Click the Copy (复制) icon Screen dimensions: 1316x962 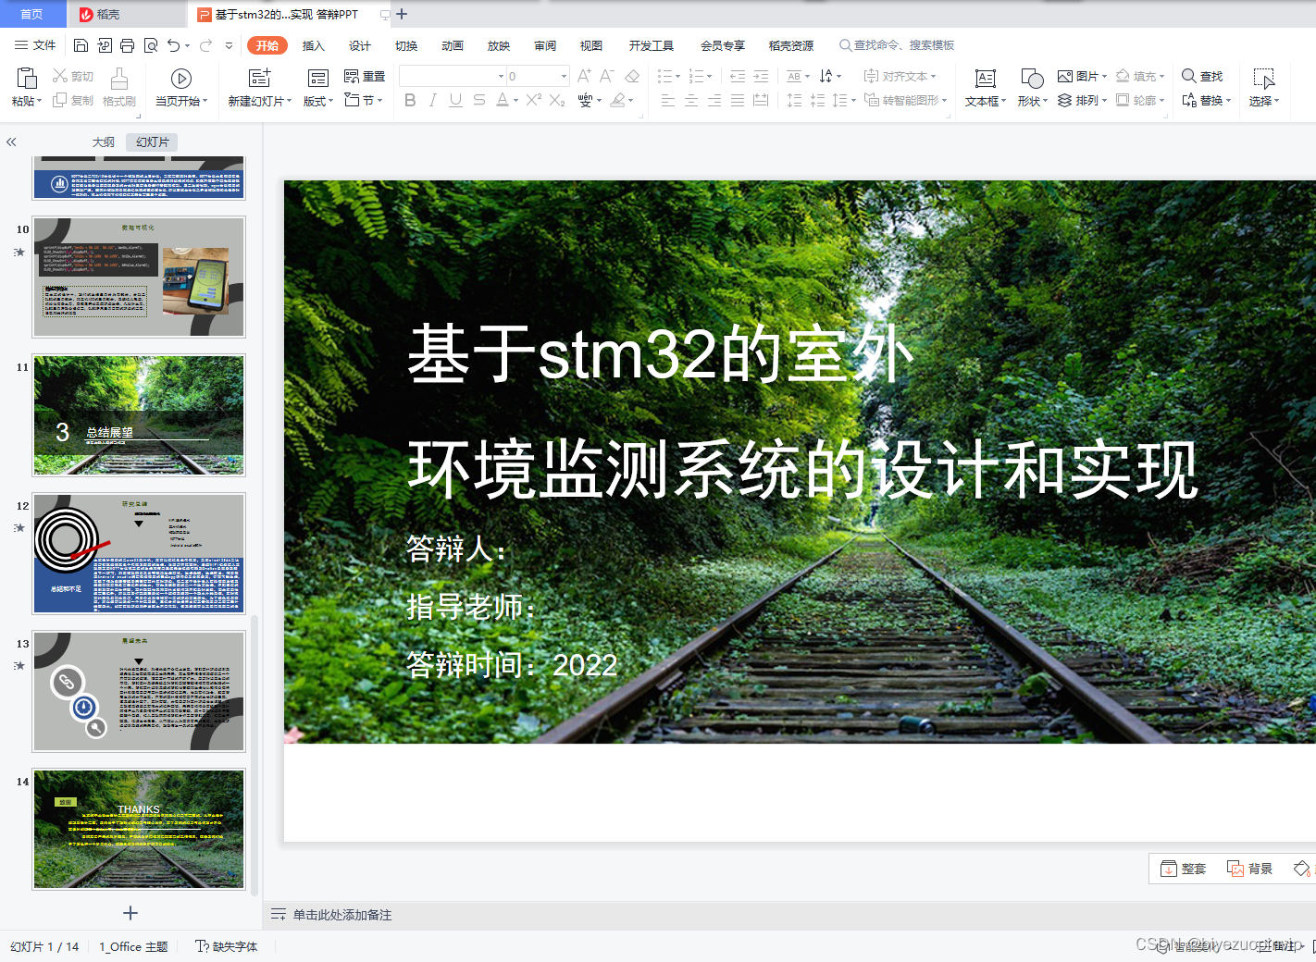tap(60, 100)
